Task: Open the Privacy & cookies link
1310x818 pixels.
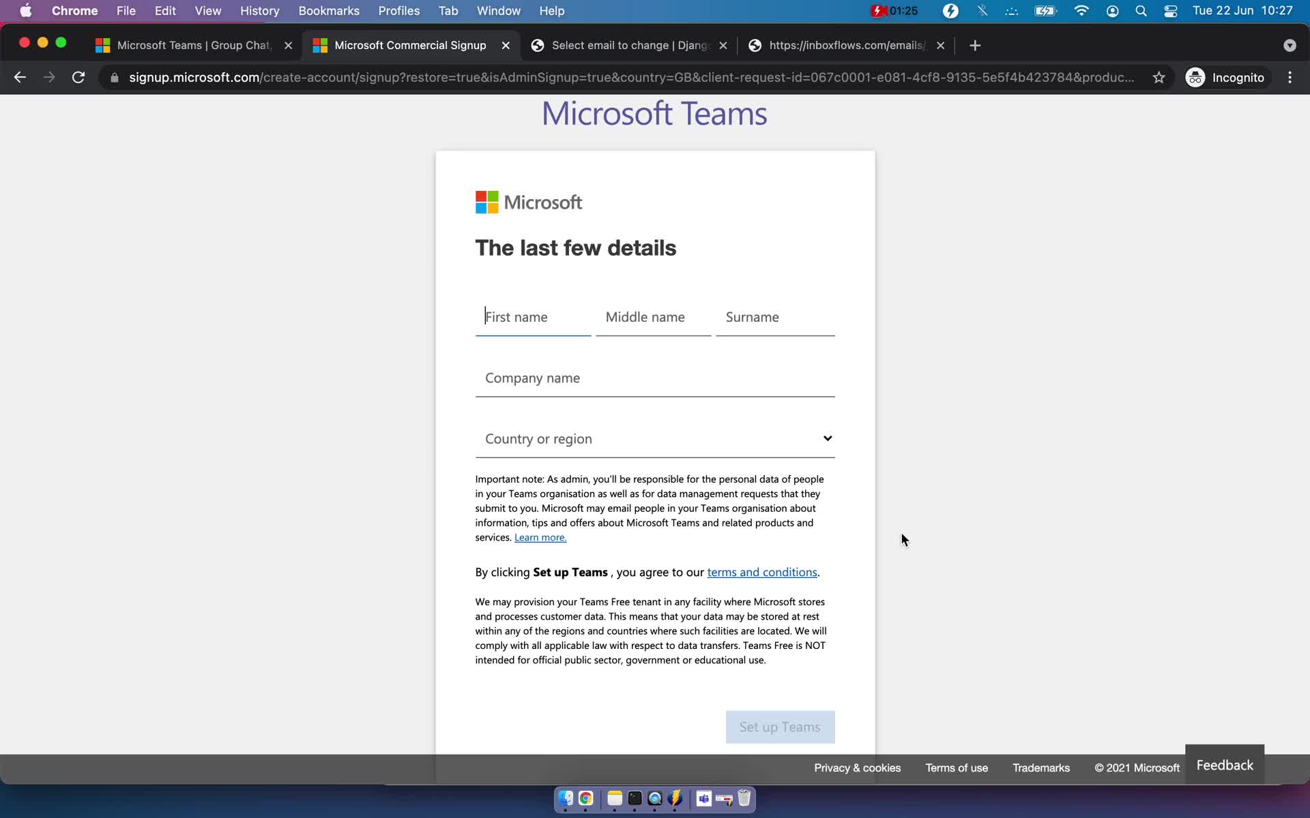Action: tap(857, 768)
